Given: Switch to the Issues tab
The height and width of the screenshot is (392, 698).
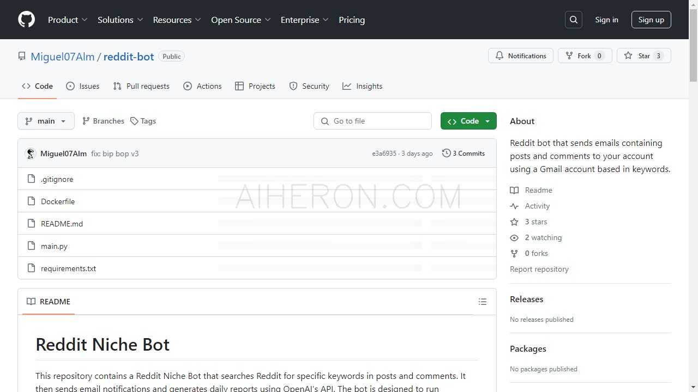Looking at the screenshot, I should tap(83, 86).
